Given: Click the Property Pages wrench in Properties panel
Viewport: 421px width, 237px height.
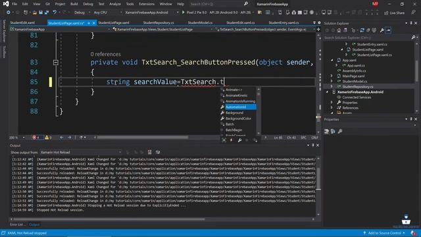Looking at the screenshot, I should [x=340, y=131].
